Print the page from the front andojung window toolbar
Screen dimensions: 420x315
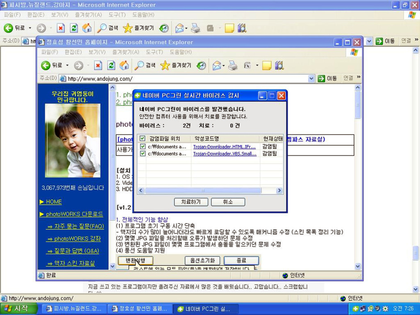[233, 65]
